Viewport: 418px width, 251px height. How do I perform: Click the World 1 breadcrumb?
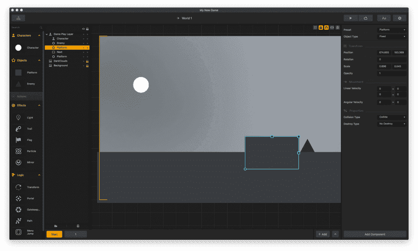pos(187,18)
